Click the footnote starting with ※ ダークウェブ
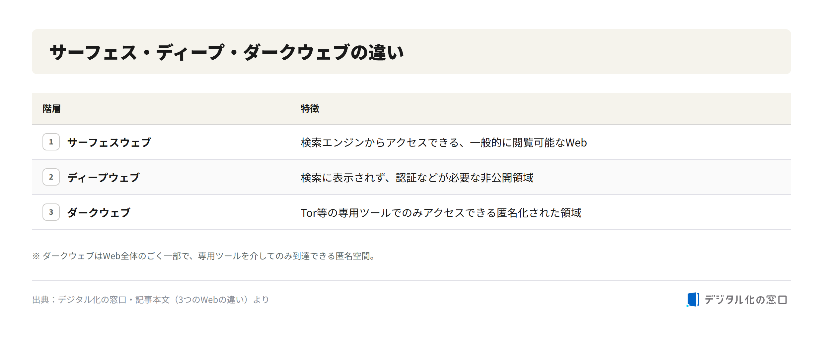The width and height of the screenshot is (823, 338). click(x=204, y=256)
